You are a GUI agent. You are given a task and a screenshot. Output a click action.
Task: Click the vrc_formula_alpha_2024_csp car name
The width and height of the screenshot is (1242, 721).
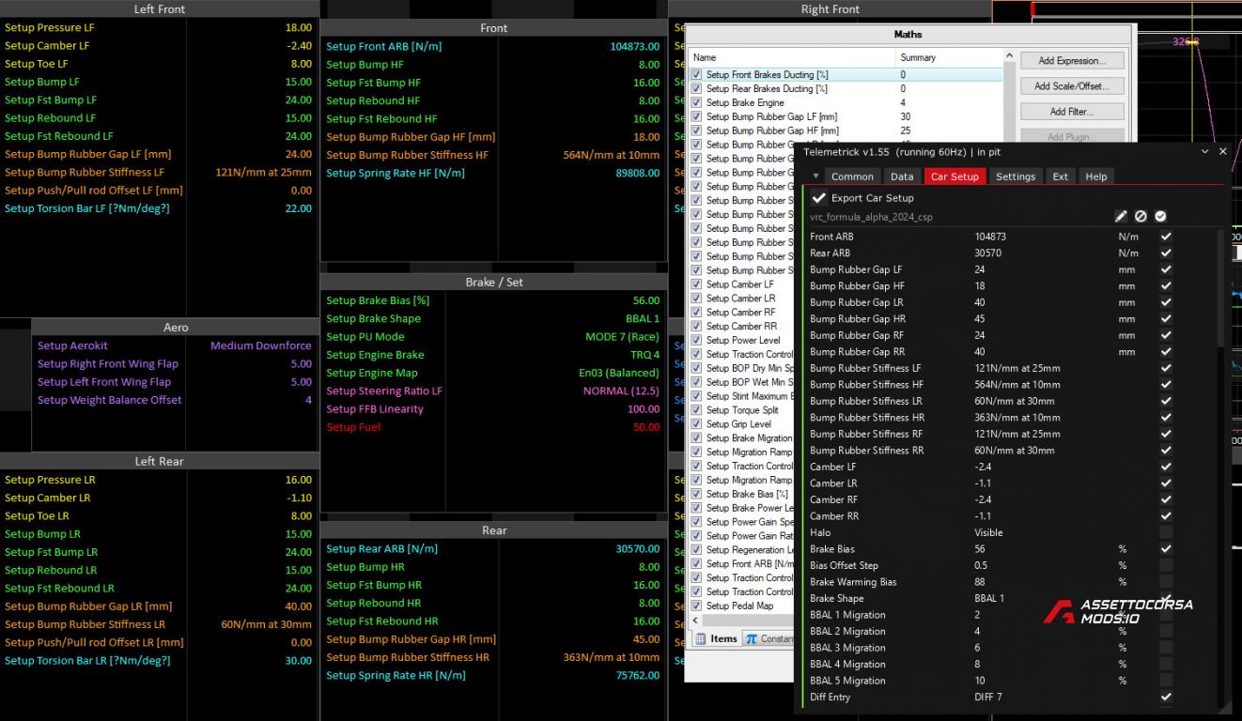pos(871,217)
